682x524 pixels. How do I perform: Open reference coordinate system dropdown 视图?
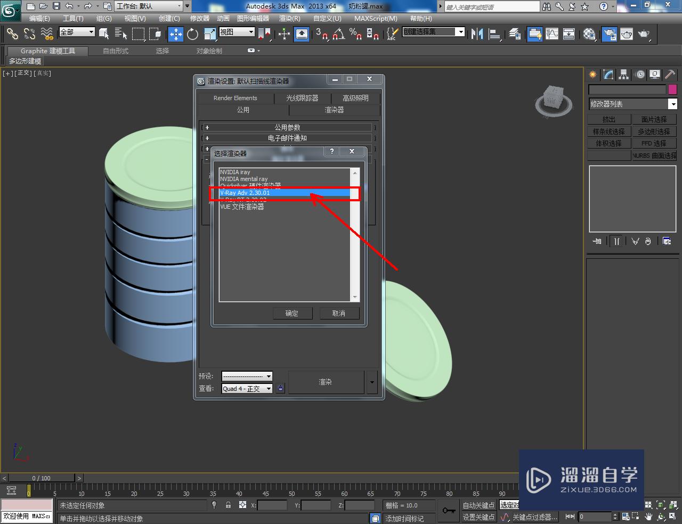click(x=237, y=32)
